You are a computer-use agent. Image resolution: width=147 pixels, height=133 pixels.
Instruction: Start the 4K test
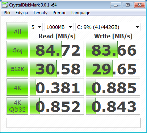click(x=17, y=87)
